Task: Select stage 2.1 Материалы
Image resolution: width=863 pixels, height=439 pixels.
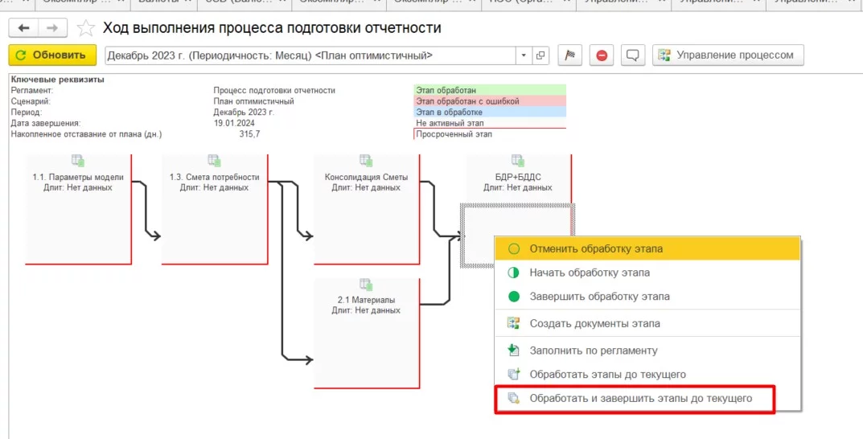Action: (367, 334)
